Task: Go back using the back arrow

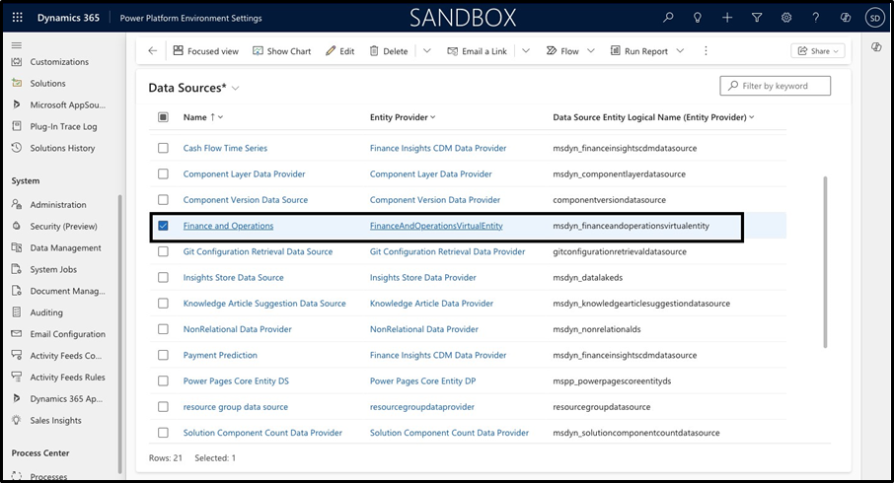Action: click(152, 51)
